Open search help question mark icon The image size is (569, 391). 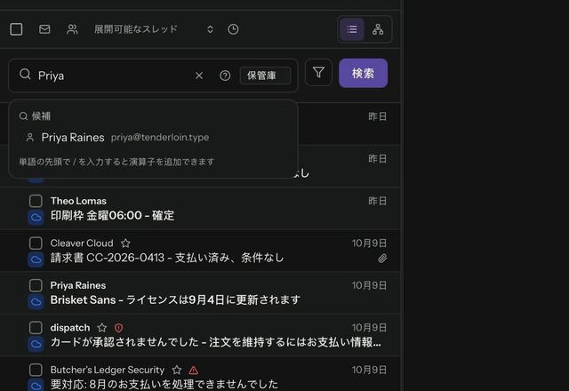pos(225,76)
